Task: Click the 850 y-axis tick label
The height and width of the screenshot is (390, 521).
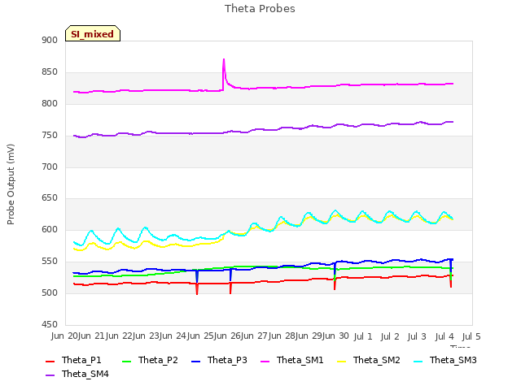Action: coord(50,72)
